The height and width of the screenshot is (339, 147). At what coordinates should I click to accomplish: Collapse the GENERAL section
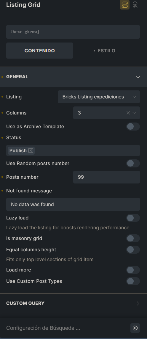(138, 77)
